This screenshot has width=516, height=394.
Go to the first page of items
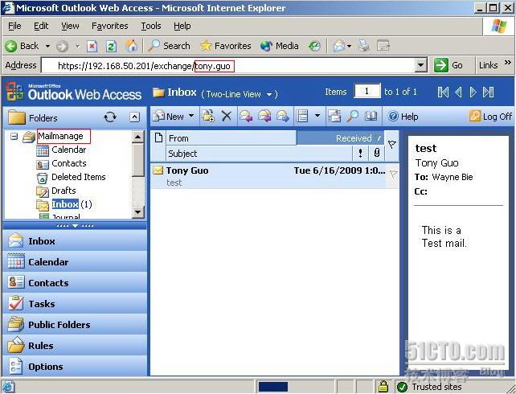click(443, 92)
